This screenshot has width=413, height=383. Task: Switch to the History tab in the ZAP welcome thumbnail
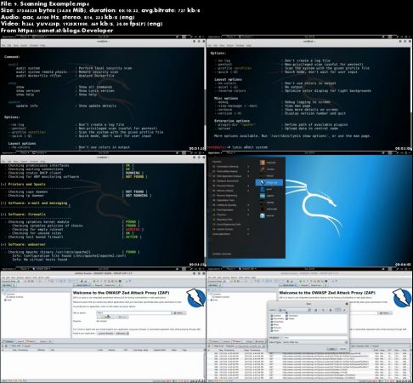(x=8, y=341)
